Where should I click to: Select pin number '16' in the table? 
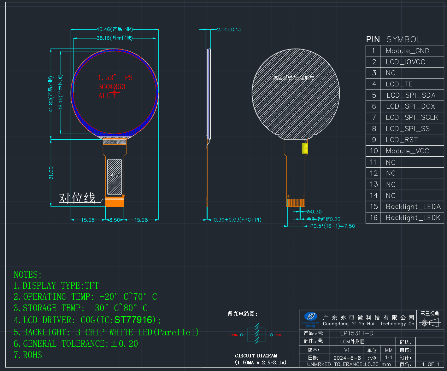[x=374, y=218]
